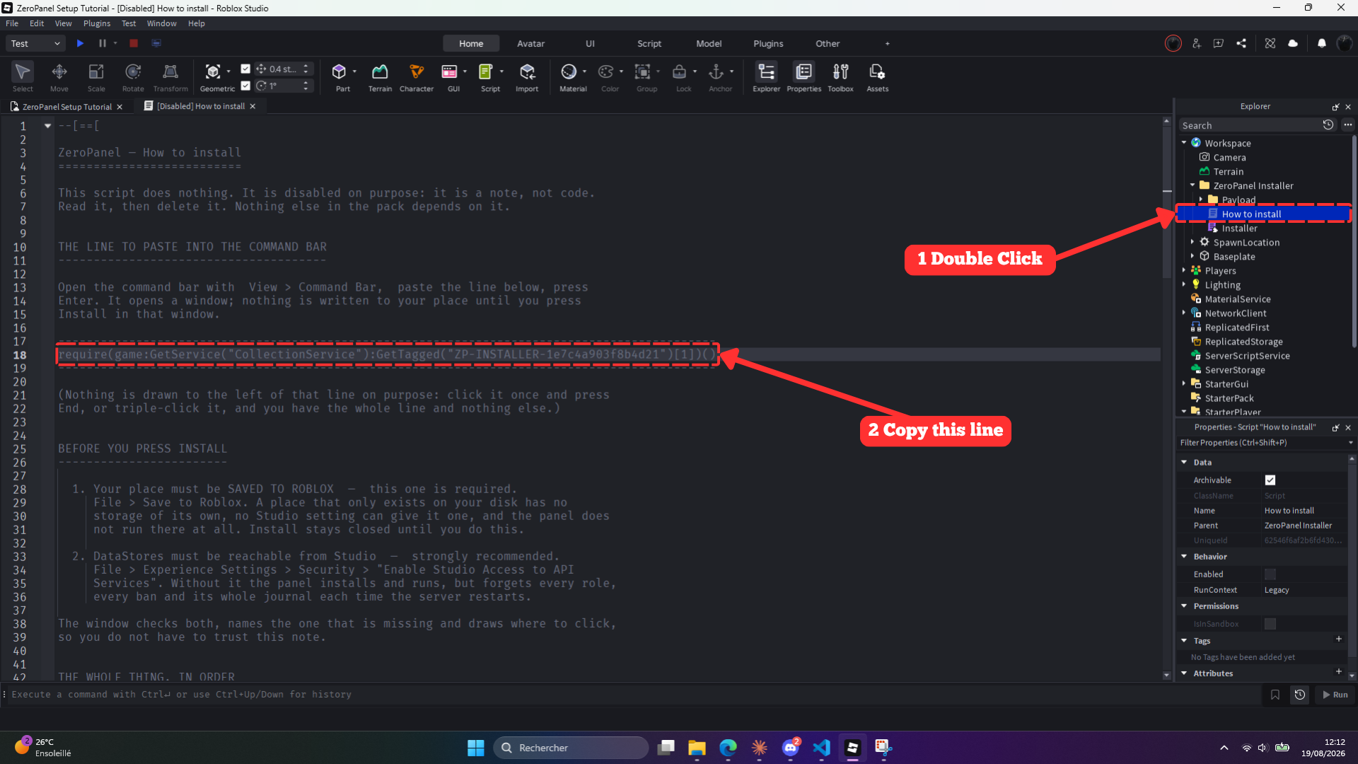Screen dimensions: 1358x764
Task: Collapse the Data properties section
Action: 1184,462
